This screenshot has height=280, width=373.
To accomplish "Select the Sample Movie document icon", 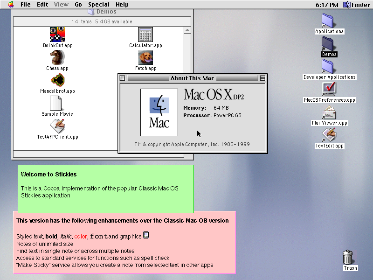I will (56, 103).
